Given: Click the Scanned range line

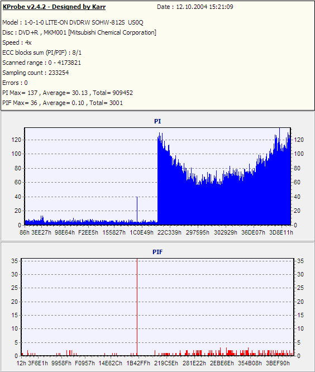Looking at the screenshot, I should coord(42,63).
